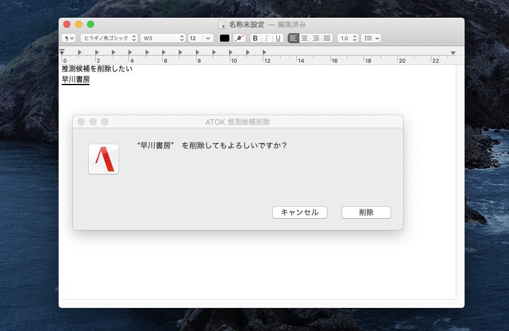Open the list bullets and numbering dropdown
The image size is (509, 331).
pyautogui.click(x=371, y=38)
